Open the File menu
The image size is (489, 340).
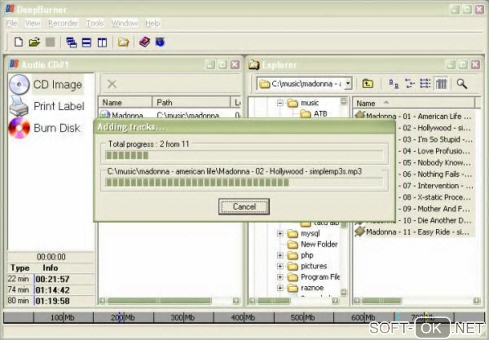pyautogui.click(x=12, y=23)
